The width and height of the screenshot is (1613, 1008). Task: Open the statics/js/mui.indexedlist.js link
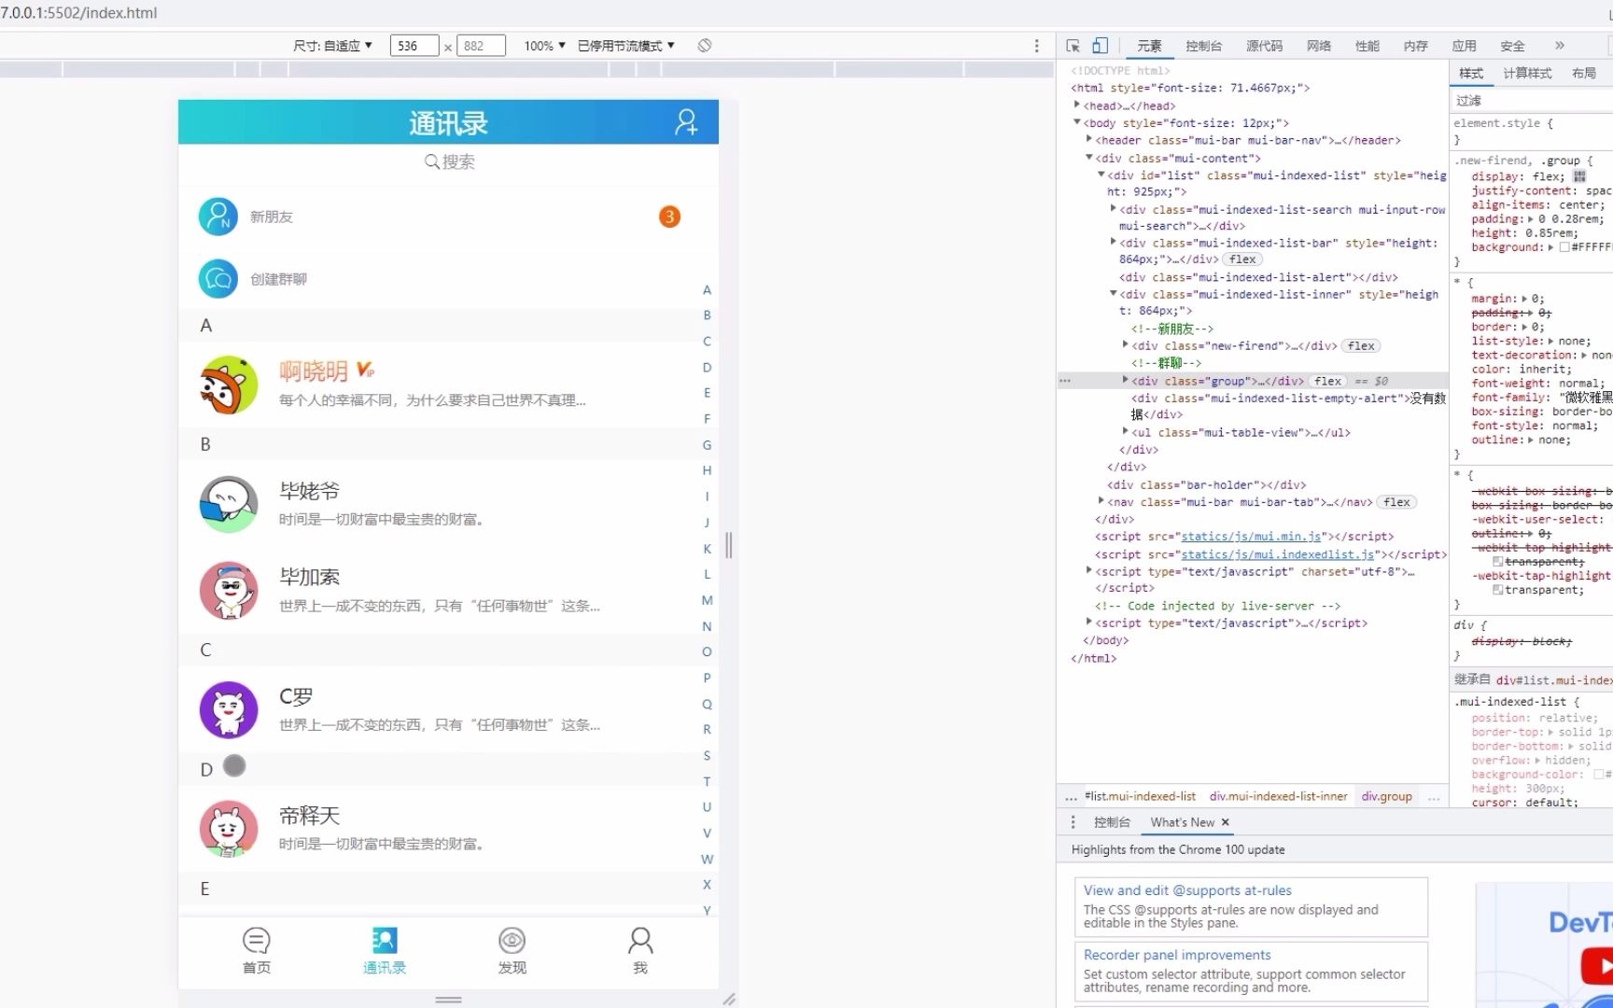(x=1278, y=554)
